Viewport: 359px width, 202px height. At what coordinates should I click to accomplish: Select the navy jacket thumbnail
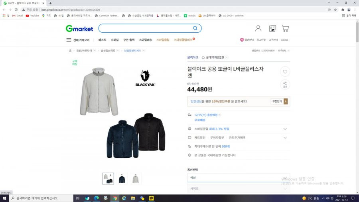coord(122,178)
